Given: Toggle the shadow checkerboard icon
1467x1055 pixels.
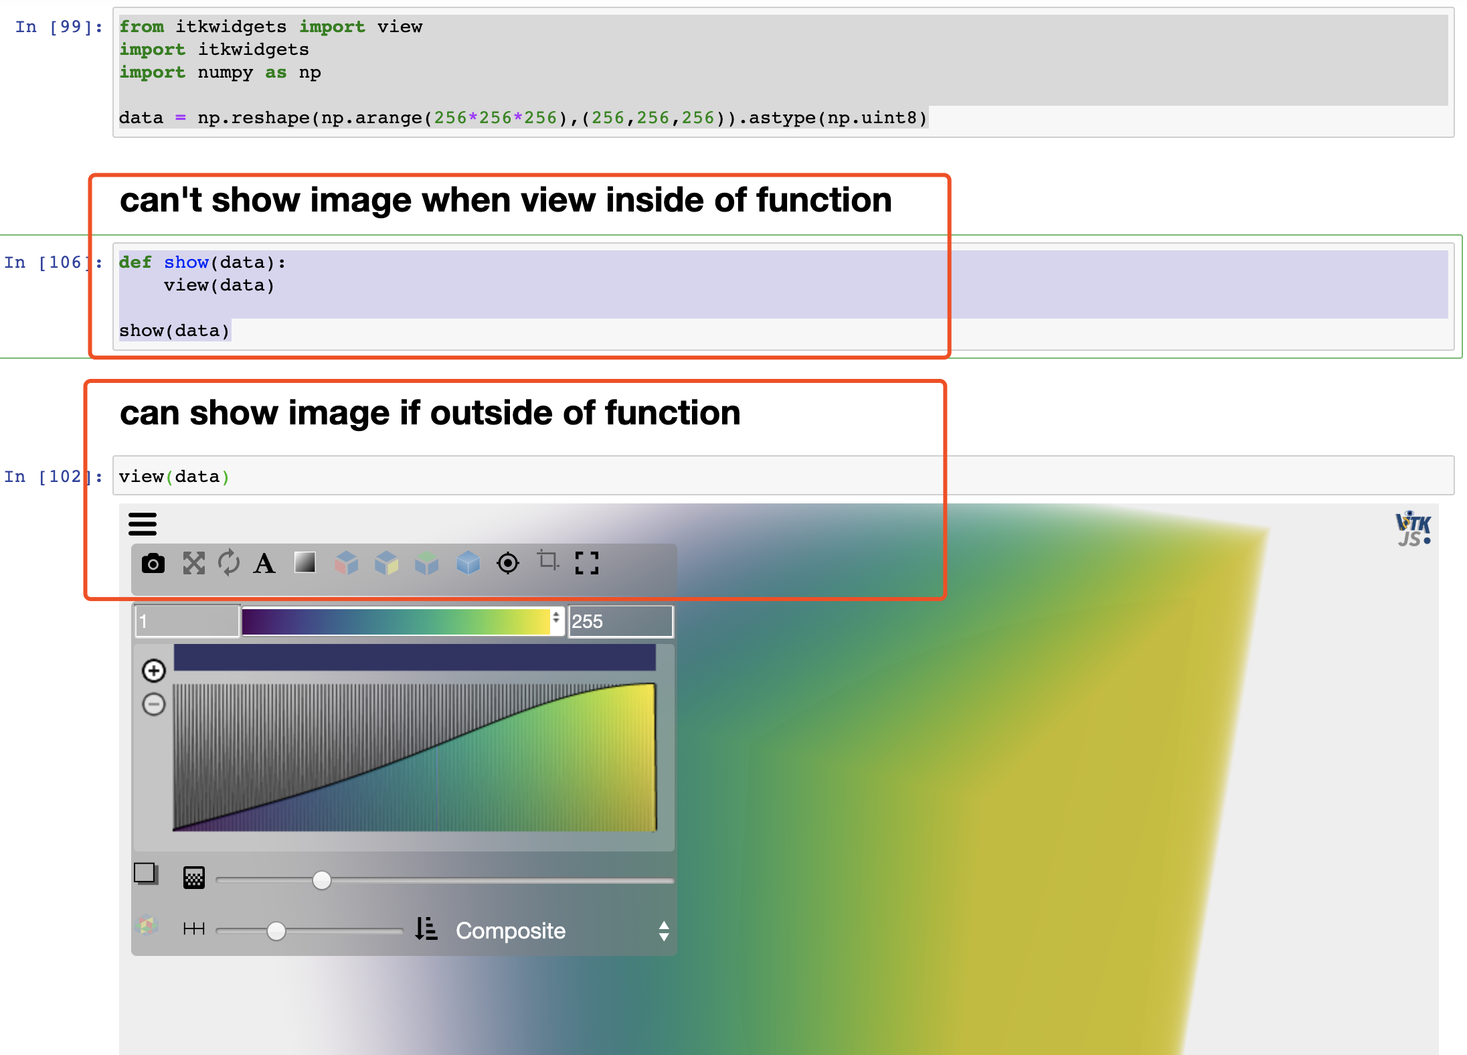Looking at the screenshot, I should (193, 878).
